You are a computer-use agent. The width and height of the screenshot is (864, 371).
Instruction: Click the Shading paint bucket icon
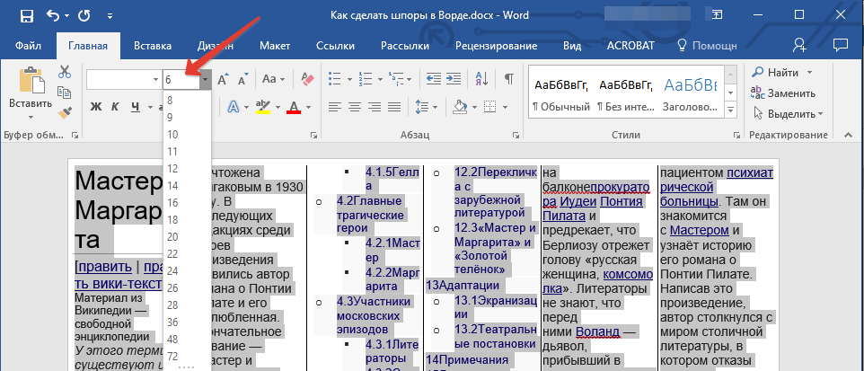[x=460, y=106]
